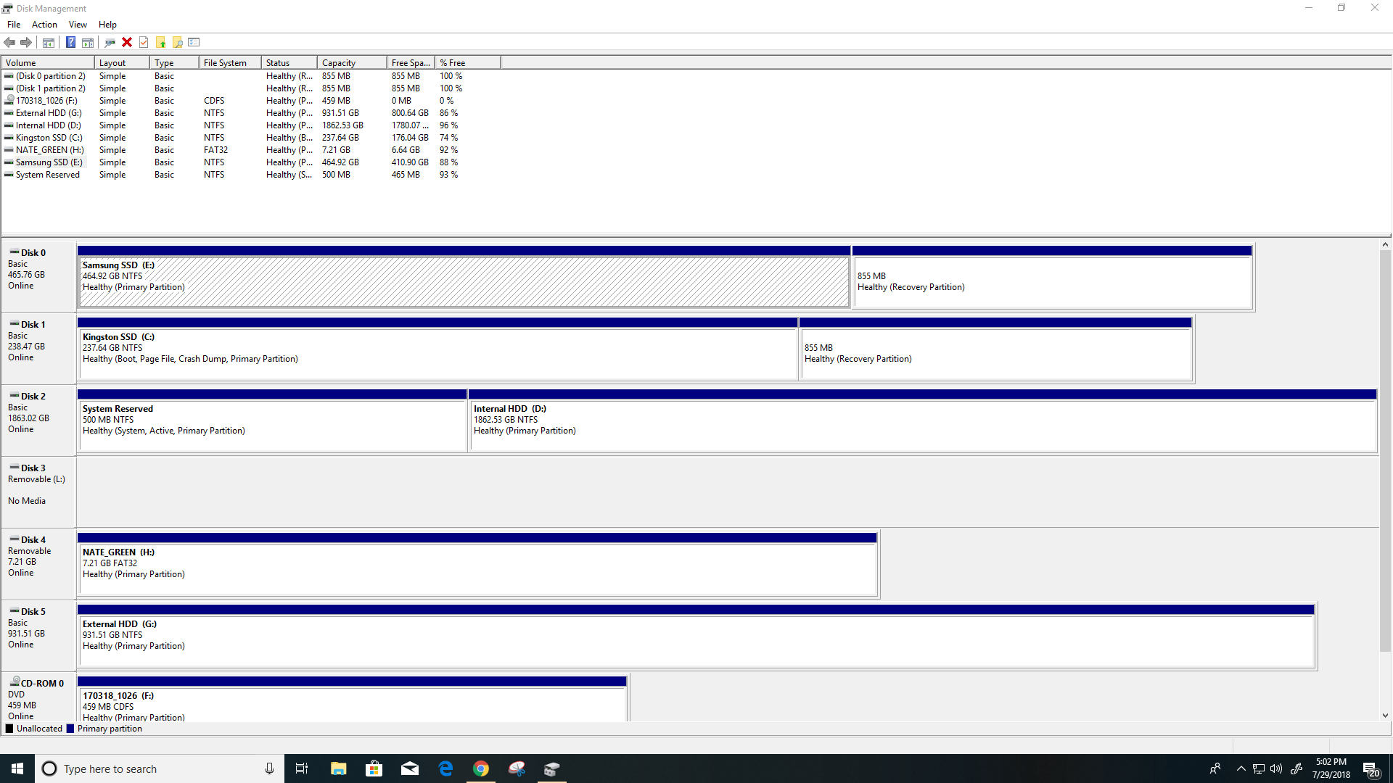This screenshot has width=1393, height=783.
Task: Open the People icon in taskbar
Action: pos(1215,768)
